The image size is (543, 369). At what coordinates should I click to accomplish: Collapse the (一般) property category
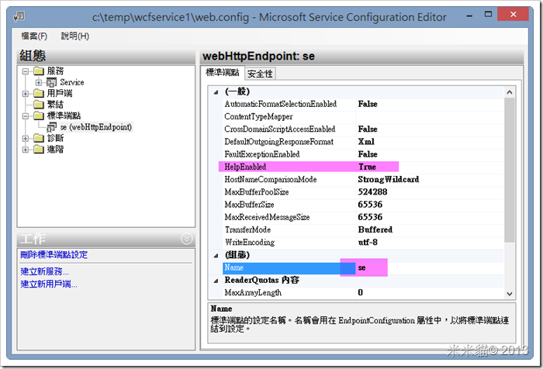point(216,92)
